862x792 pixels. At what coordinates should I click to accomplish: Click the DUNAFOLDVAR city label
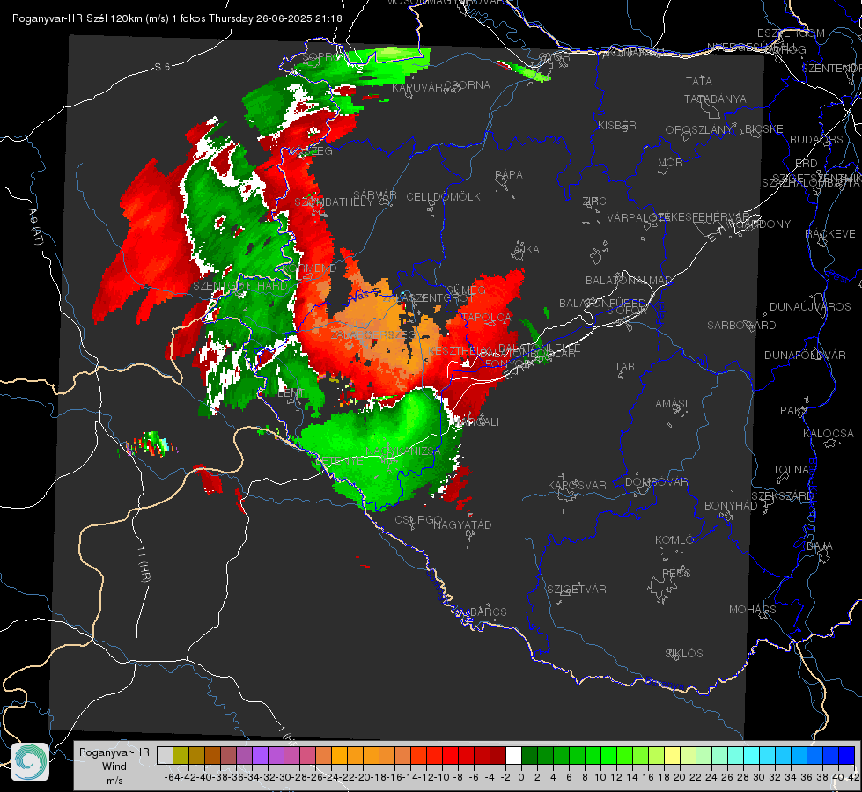coord(805,355)
